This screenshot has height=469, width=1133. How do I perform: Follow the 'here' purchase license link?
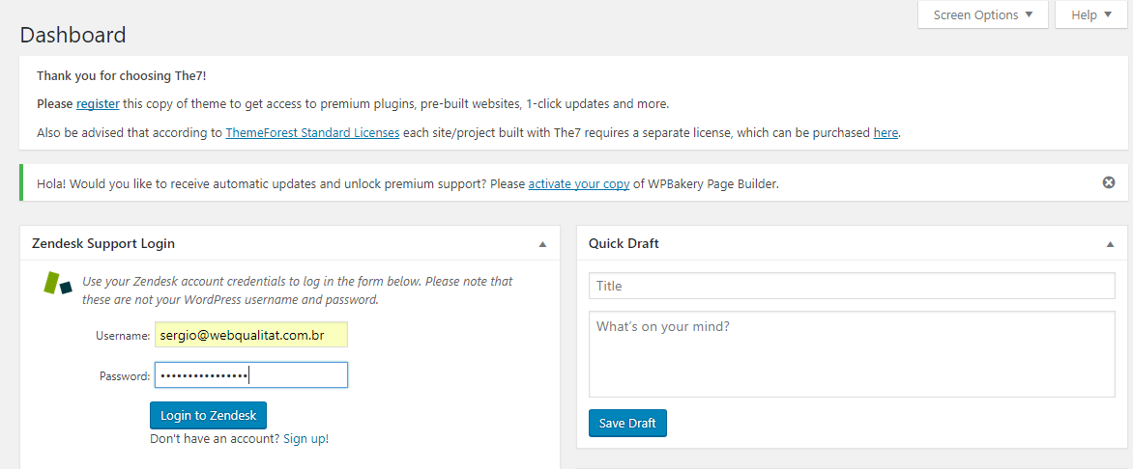(886, 132)
